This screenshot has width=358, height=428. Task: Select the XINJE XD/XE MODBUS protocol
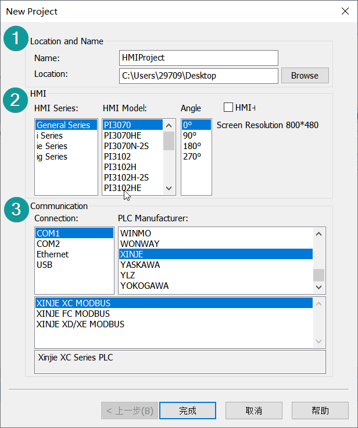tap(80, 324)
